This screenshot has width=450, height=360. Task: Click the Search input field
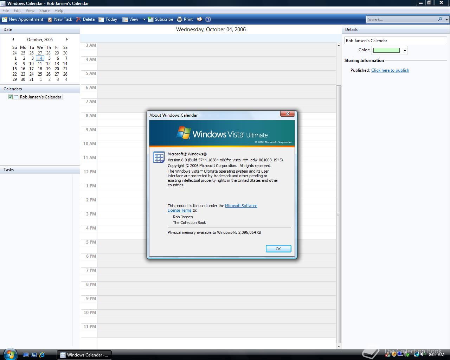(x=401, y=19)
